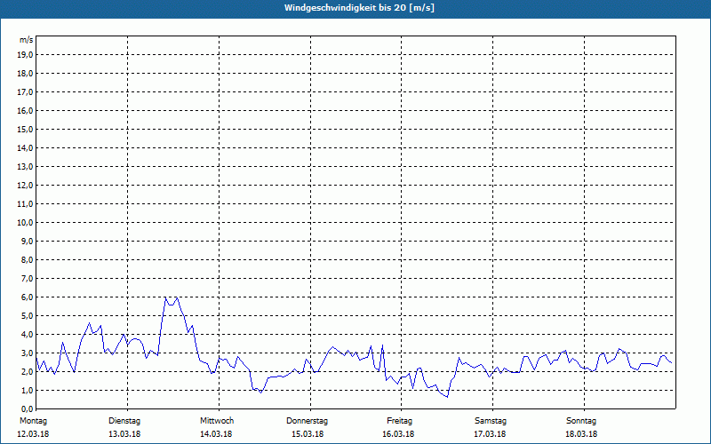Click the 15,0 tick label on the y-axis
Image resolution: width=711 pixels, height=444 pixels.
tap(26, 130)
